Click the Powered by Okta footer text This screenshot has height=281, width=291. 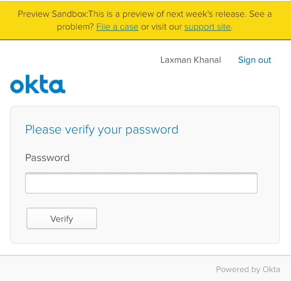pos(248,269)
